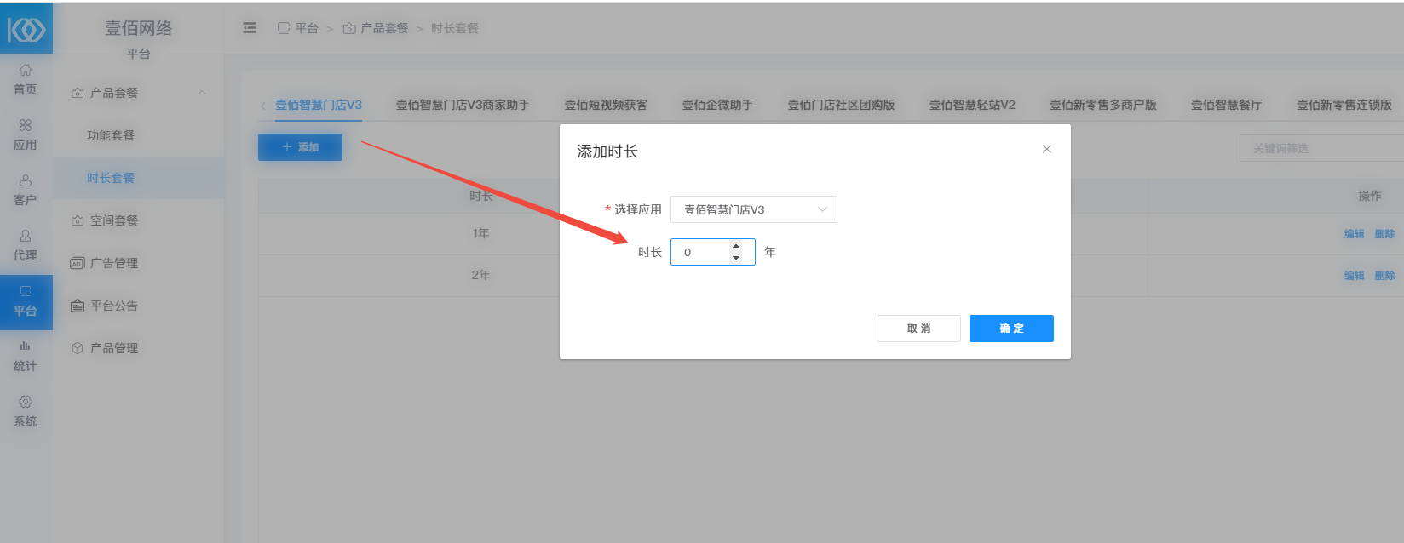
Task: Open the 首页 home section
Action: (x=26, y=80)
